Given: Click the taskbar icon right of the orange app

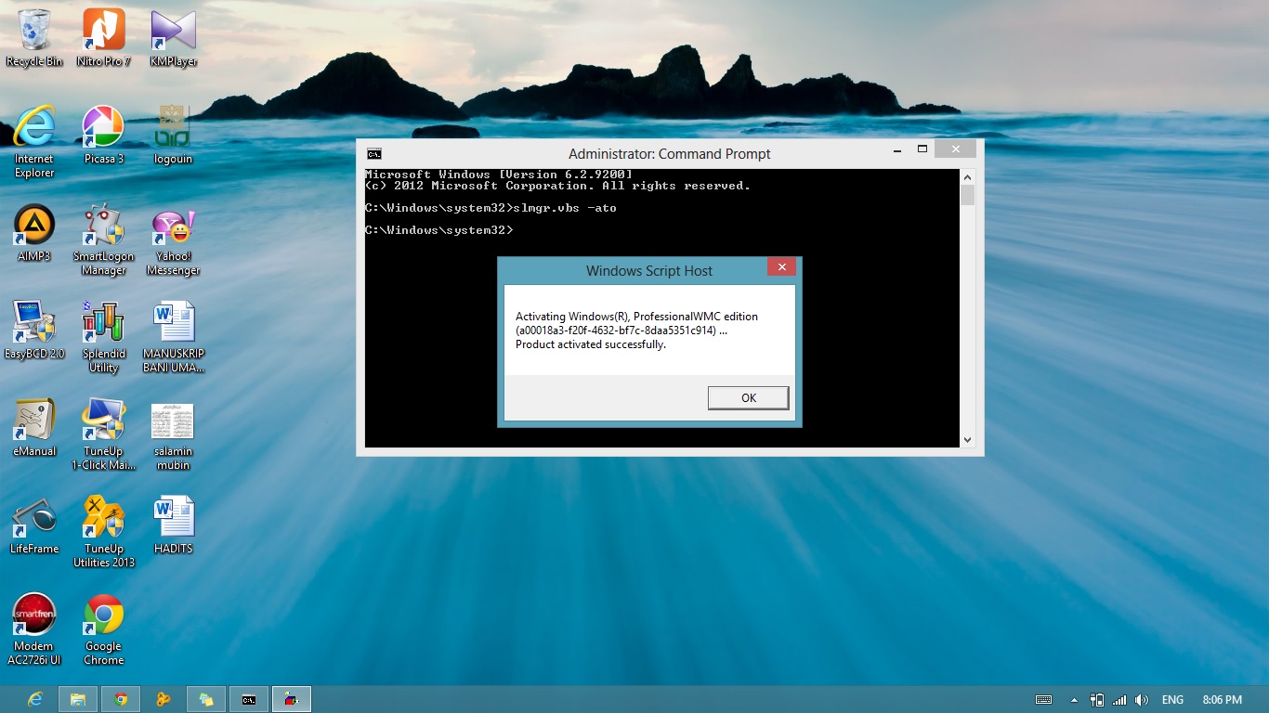Looking at the screenshot, I should point(206,699).
